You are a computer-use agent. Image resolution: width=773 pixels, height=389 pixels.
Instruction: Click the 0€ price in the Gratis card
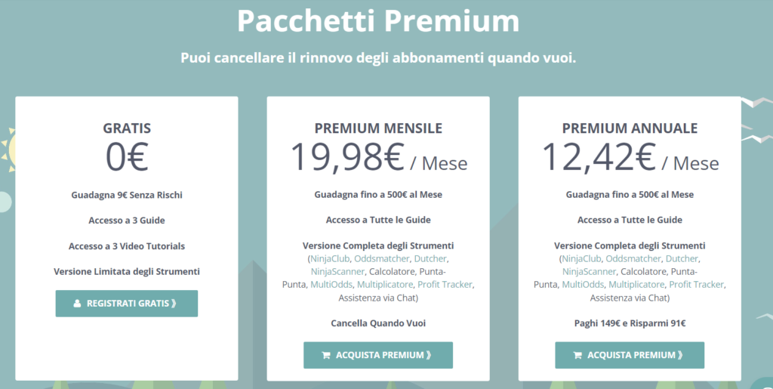(127, 158)
